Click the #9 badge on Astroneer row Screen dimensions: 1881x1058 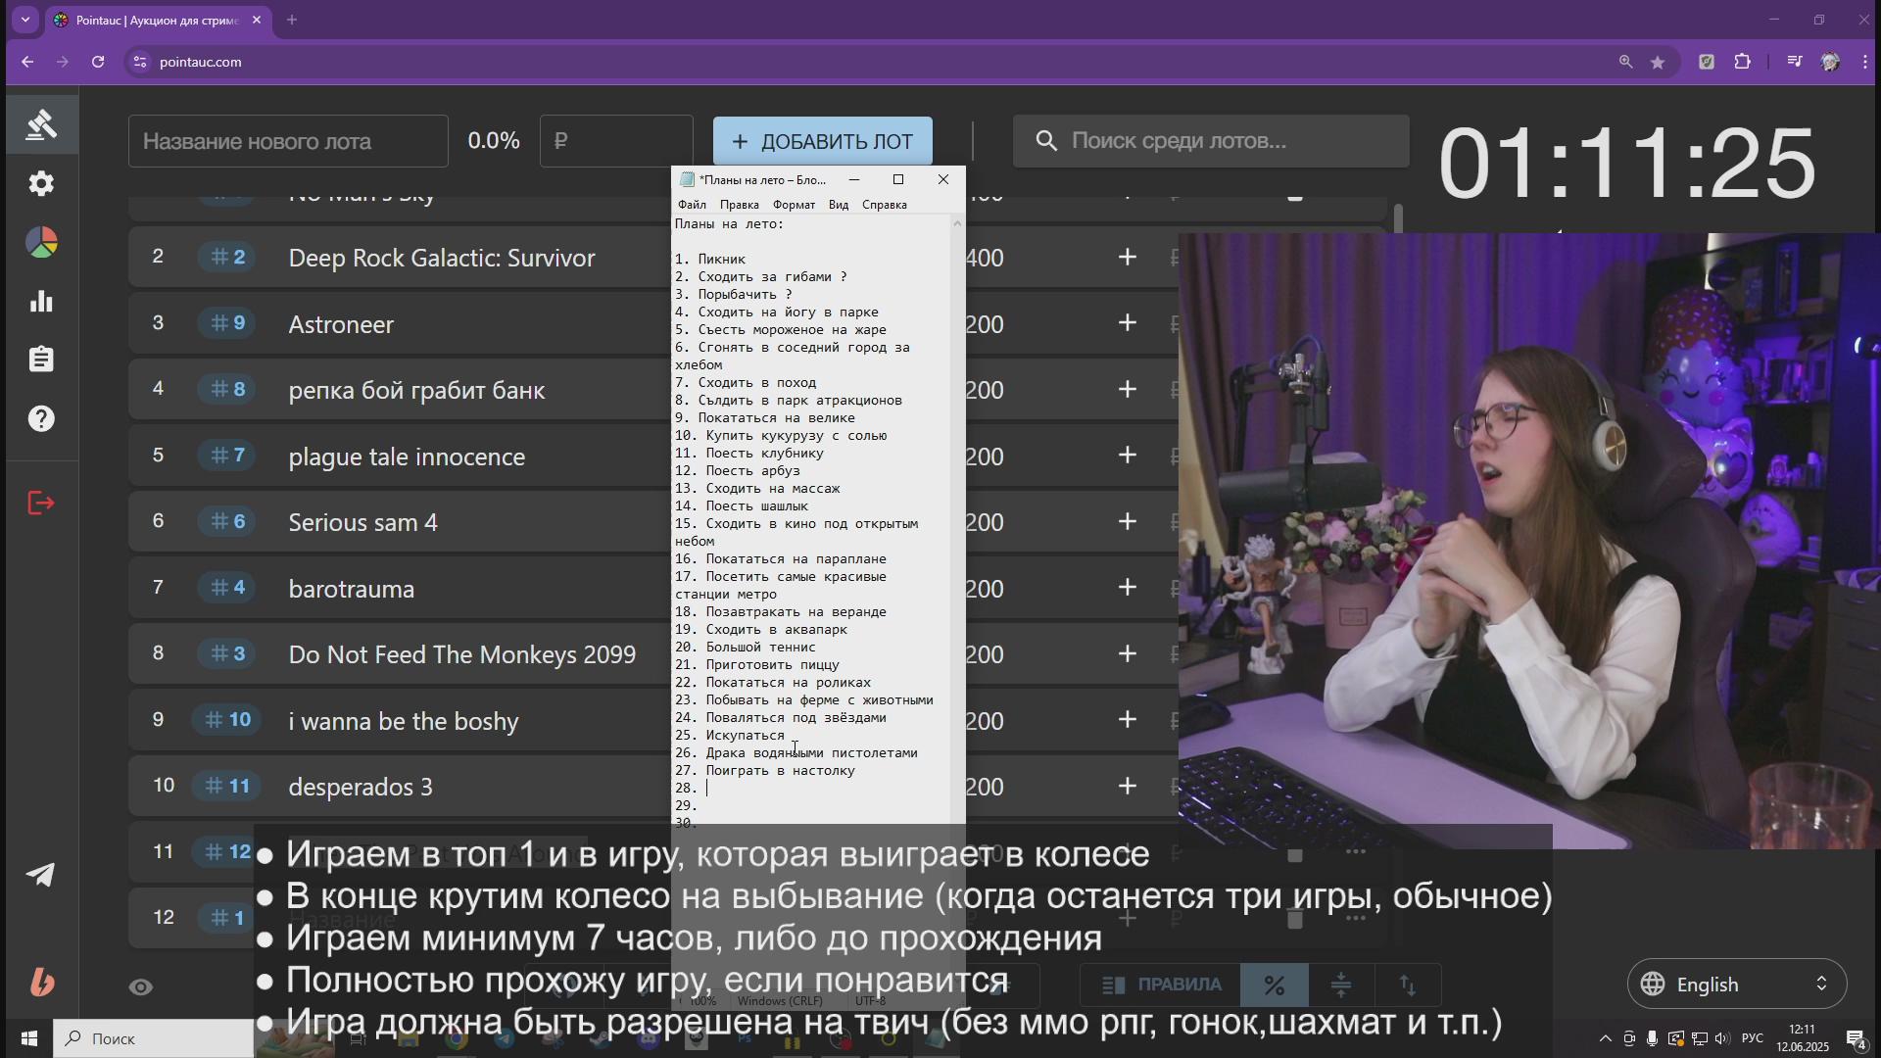[x=227, y=323]
